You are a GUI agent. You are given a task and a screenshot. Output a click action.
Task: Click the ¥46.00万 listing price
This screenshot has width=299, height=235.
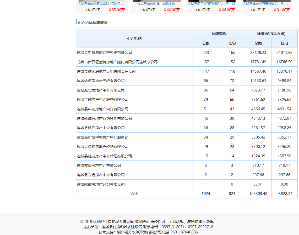(x=227, y=10)
